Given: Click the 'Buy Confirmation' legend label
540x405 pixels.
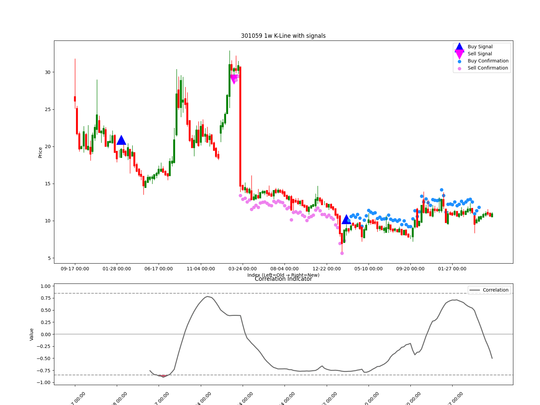Looking at the screenshot, I should point(488,61).
